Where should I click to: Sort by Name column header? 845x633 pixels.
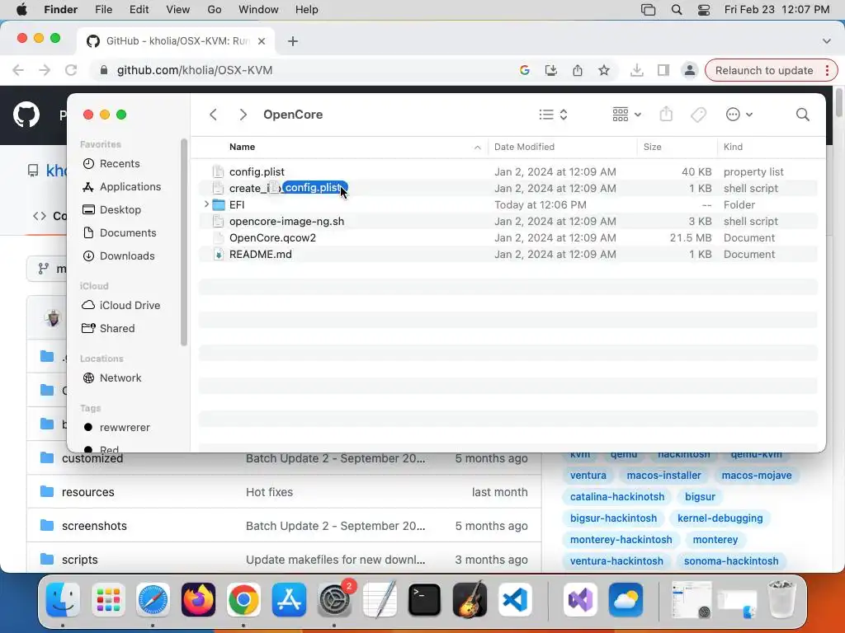click(x=242, y=147)
